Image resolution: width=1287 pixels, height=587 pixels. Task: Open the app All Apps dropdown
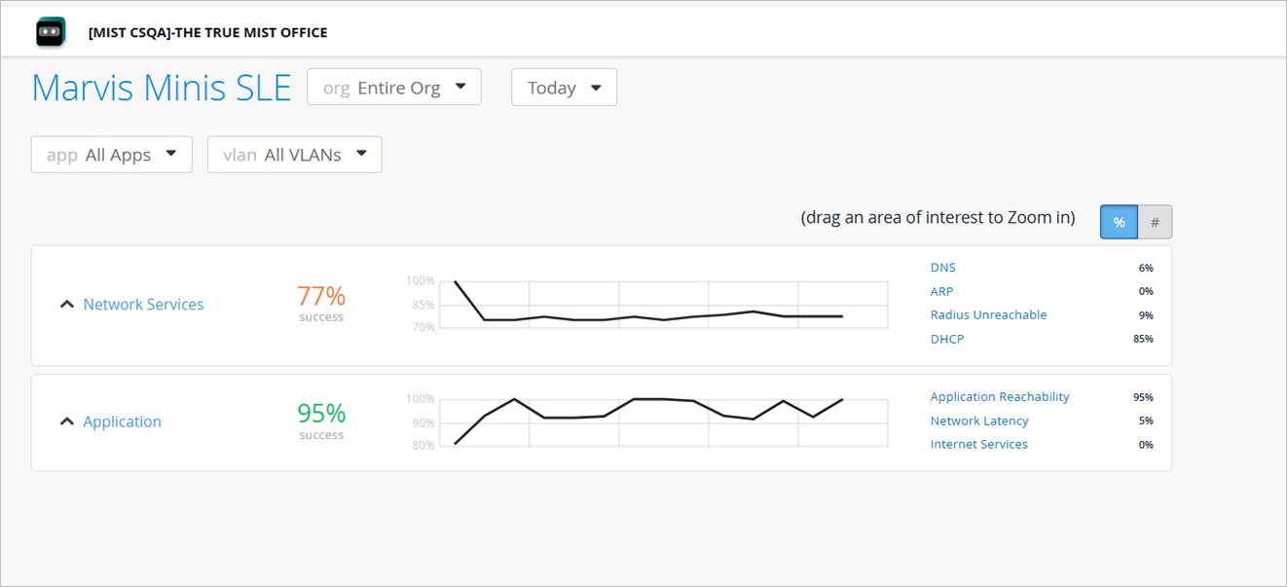(x=112, y=155)
